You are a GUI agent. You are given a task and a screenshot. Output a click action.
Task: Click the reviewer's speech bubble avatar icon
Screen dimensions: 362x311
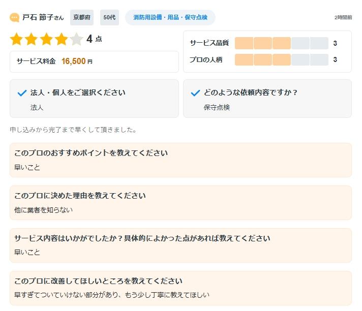click(15, 17)
